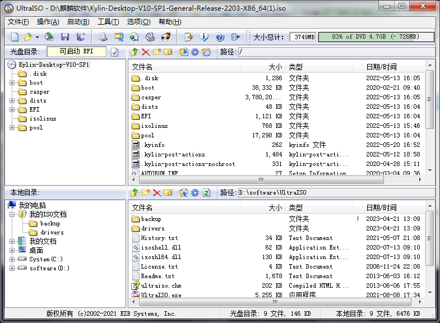Delete selected item with red X in image pane
The image size is (440, 323).
(x=146, y=52)
